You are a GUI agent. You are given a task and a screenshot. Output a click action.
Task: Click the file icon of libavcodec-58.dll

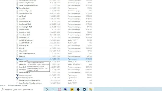click(17, 21)
